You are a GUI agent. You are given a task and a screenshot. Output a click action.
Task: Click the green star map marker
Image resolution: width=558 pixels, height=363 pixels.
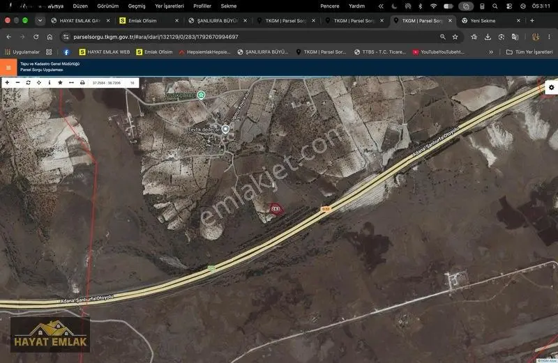point(201,95)
